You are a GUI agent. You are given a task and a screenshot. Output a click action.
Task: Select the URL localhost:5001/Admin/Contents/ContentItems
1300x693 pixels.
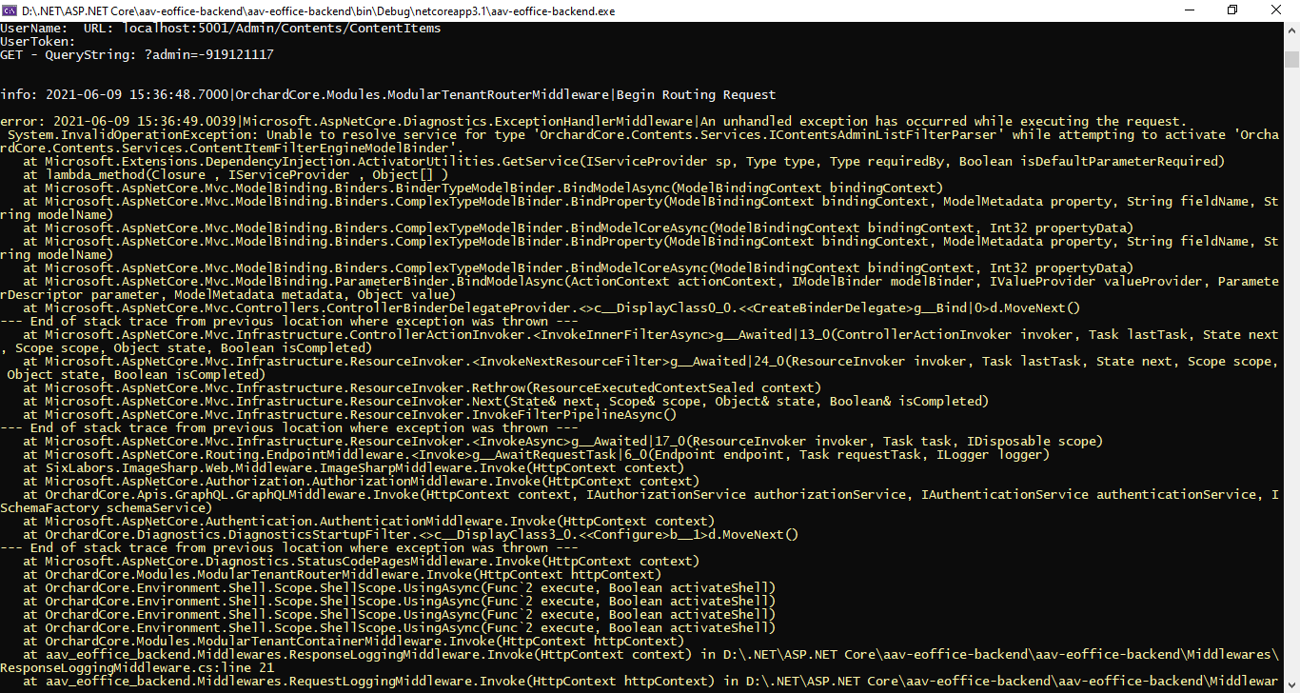[282, 28]
